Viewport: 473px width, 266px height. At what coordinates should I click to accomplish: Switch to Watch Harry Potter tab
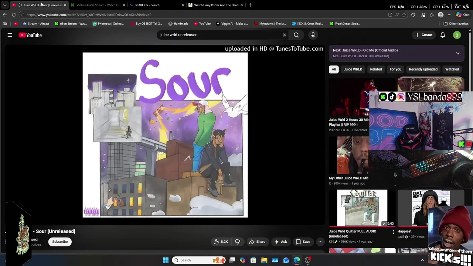pyautogui.click(x=216, y=5)
